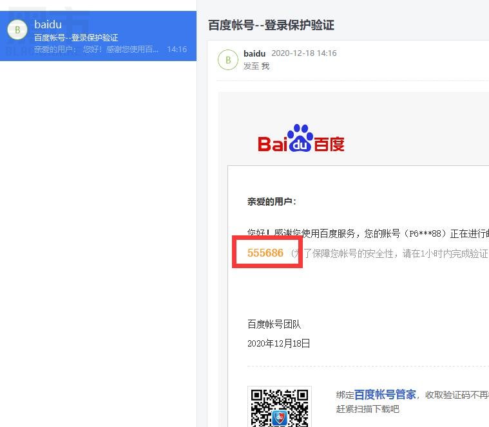Screen dimensions: 489x427
Task: Click the greeting 亲爱的用户：
Action: (x=272, y=202)
